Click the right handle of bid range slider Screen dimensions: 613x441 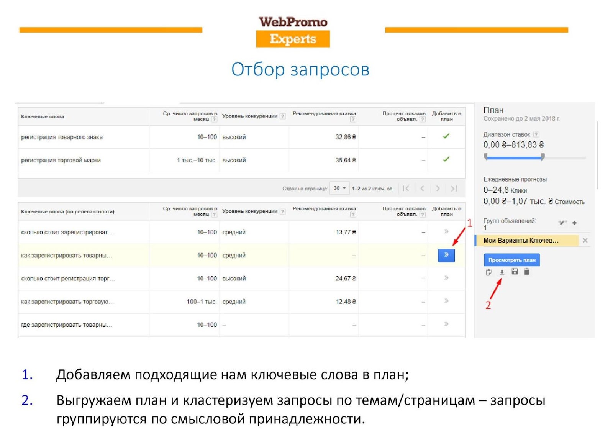pyautogui.click(x=543, y=157)
